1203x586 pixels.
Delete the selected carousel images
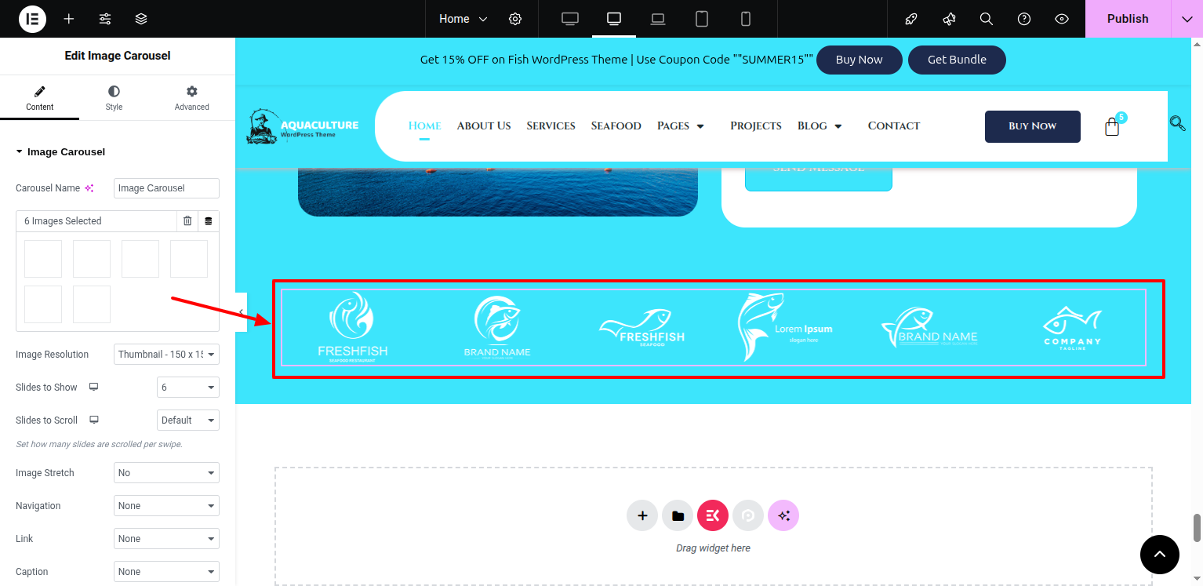pyautogui.click(x=187, y=221)
